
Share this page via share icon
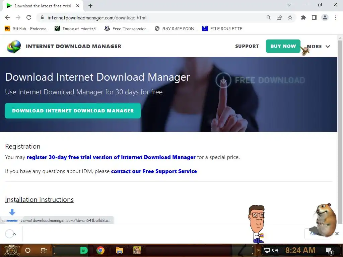coord(279,18)
